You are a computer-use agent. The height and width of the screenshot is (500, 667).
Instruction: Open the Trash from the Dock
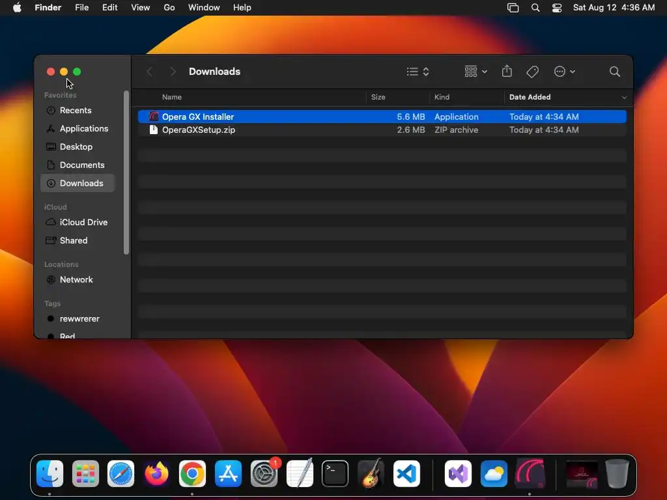(617, 474)
